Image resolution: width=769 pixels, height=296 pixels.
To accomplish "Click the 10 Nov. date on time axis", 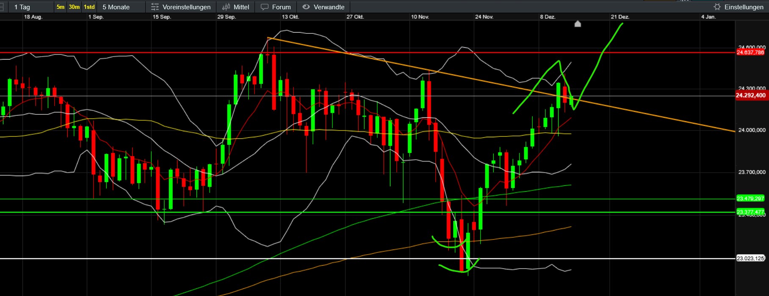I will [420, 17].
